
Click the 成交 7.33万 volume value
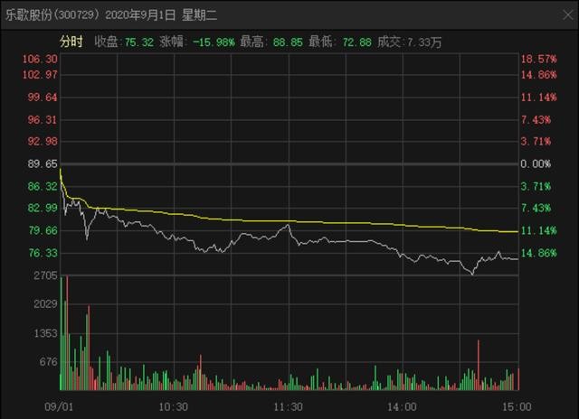pyautogui.click(x=424, y=42)
